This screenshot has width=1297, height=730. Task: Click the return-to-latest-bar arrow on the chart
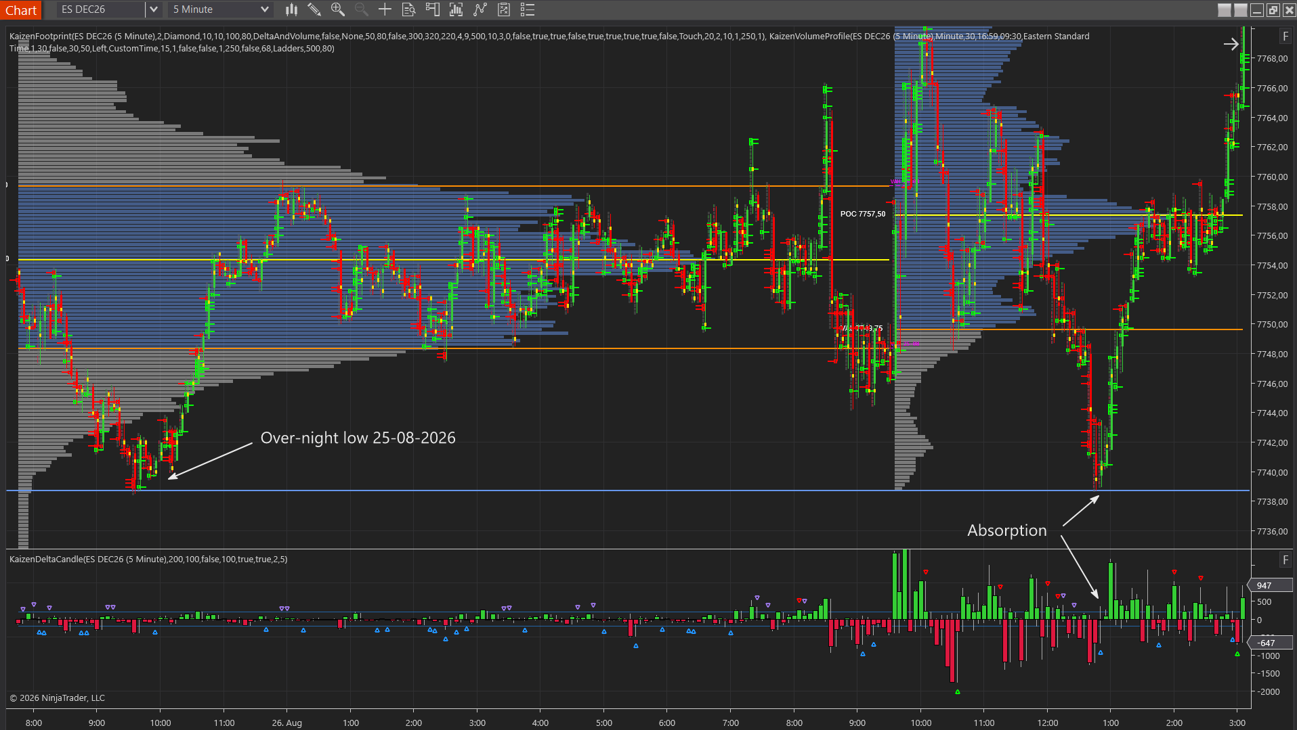[1231, 44]
